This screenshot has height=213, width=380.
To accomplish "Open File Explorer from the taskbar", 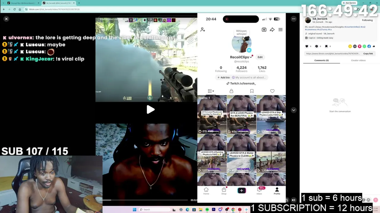I will [200, 210].
